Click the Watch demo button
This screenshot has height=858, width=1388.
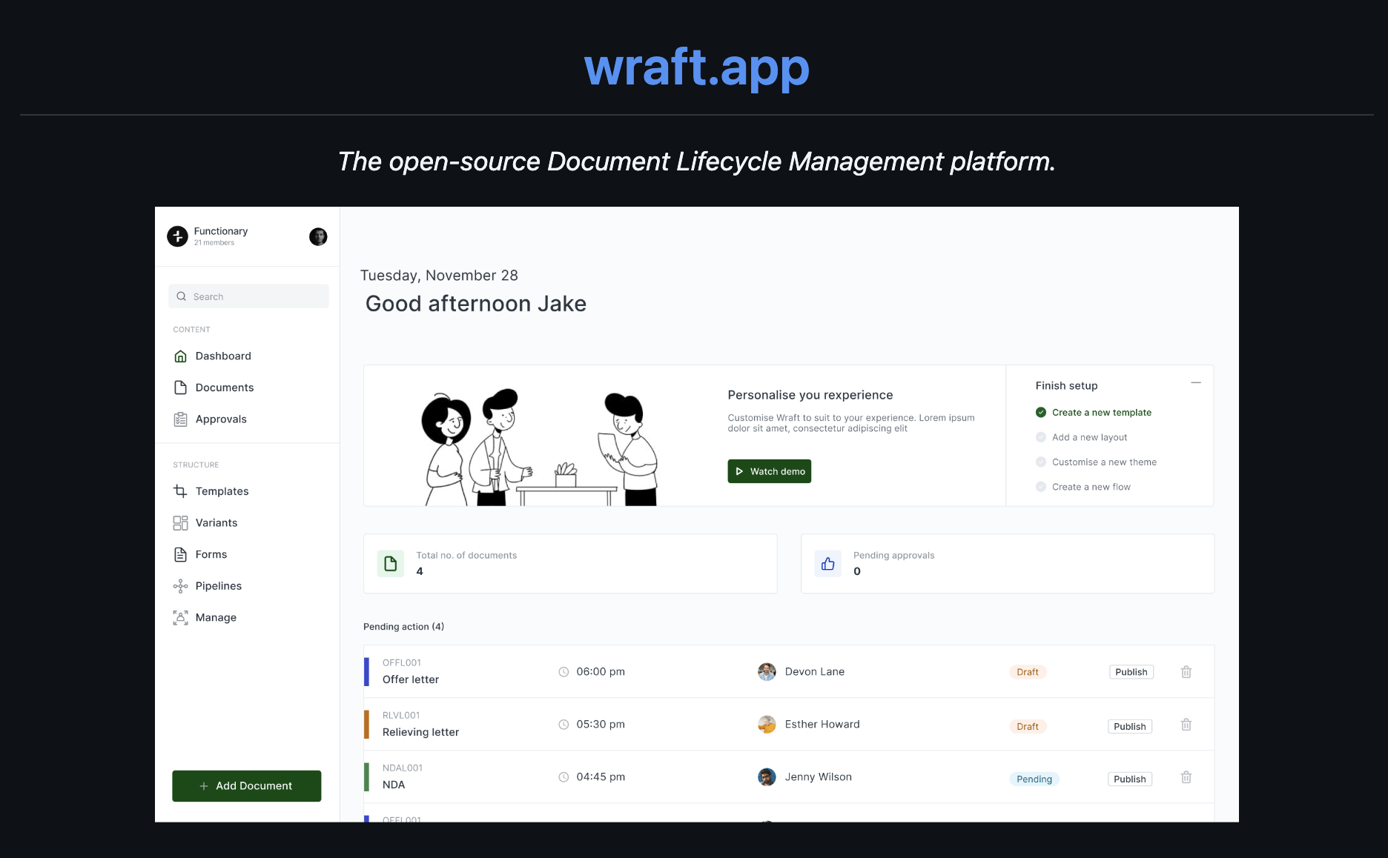pos(770,471)
